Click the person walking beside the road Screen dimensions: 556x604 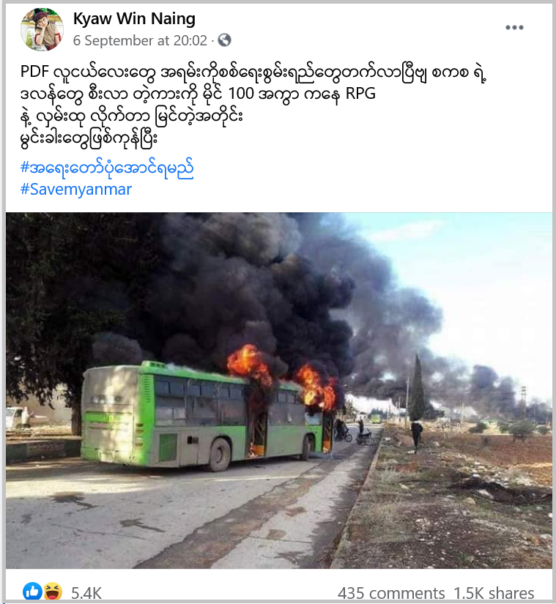(416, 436)
